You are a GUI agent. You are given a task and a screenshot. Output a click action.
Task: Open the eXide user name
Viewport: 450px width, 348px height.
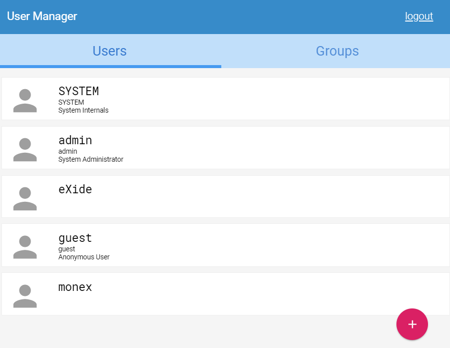(x=75, y=189)
